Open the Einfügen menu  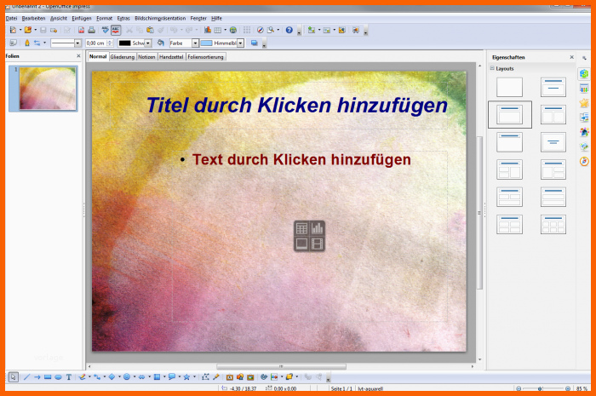coord(82,18)
